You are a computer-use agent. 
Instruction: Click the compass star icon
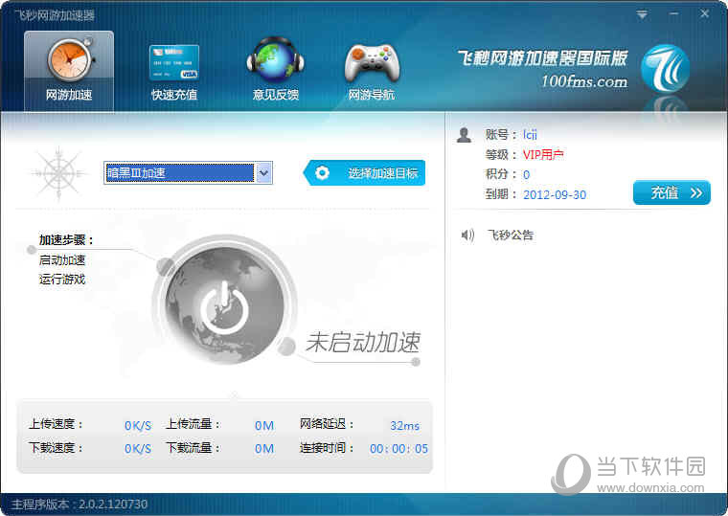[58, 173]
